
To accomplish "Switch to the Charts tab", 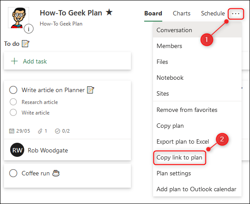I will (x=182, y=13).
